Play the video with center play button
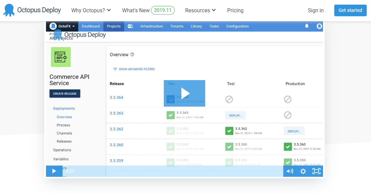The image size is (371, 194). point(184,93)
